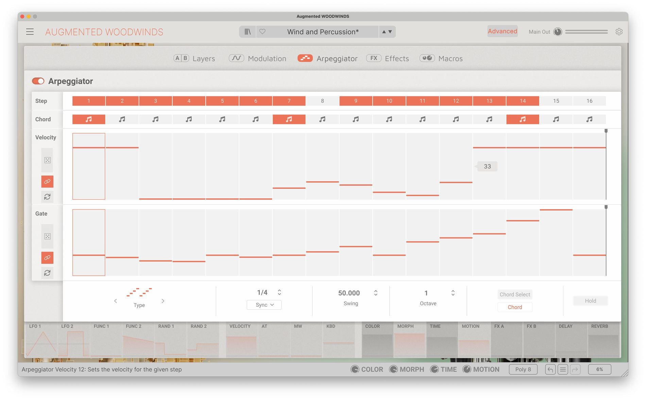Click the Chord button below Chord Select
Image resolution: width=646 pixels, height=400 pixels.
515,307
